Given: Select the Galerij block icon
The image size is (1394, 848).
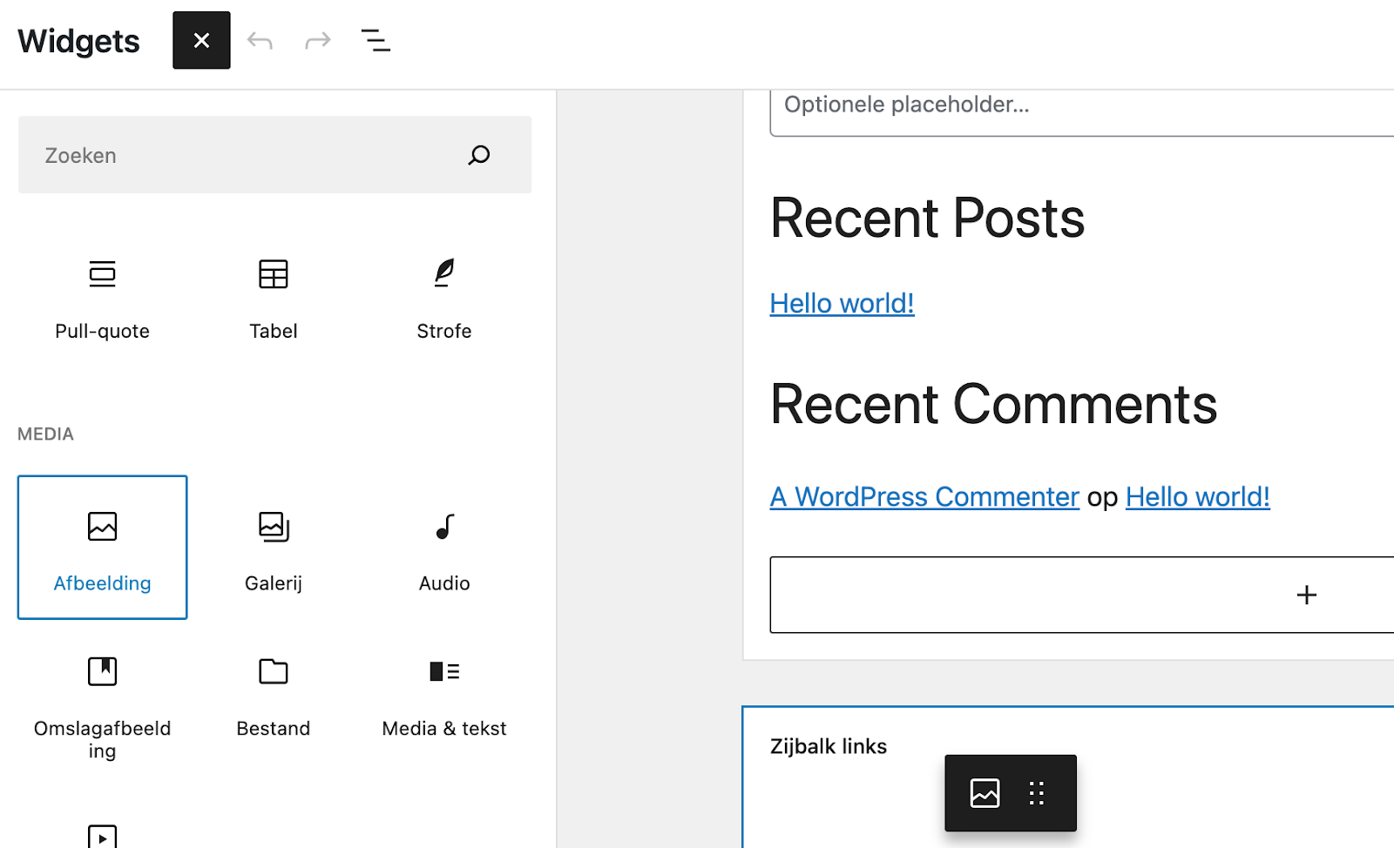Looking at the screenshot, I should tap(273, 547).
